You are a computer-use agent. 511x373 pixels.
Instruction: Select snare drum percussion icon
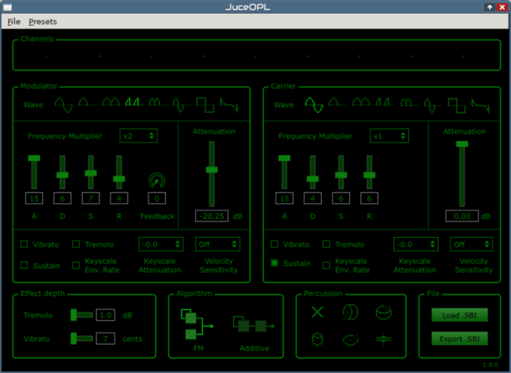point(383,312)
